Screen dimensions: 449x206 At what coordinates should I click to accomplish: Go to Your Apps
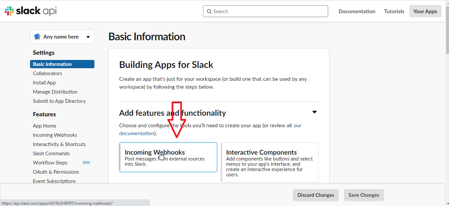coord(425,11)
